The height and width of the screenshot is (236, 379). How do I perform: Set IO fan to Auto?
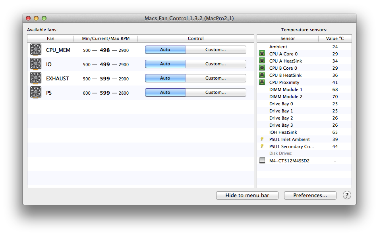point(165,64)
